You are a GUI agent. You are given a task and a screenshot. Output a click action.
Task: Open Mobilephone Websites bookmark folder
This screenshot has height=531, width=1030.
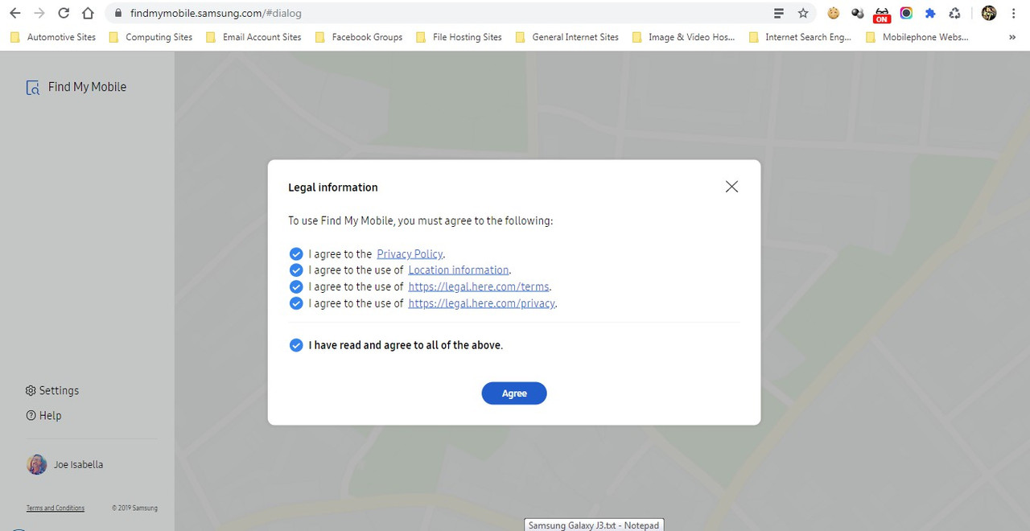[917, 37]
